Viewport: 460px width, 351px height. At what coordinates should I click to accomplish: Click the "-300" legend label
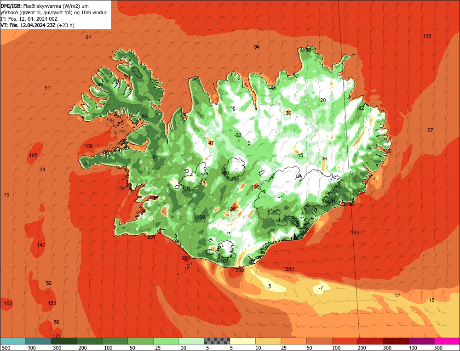(56, 348)
